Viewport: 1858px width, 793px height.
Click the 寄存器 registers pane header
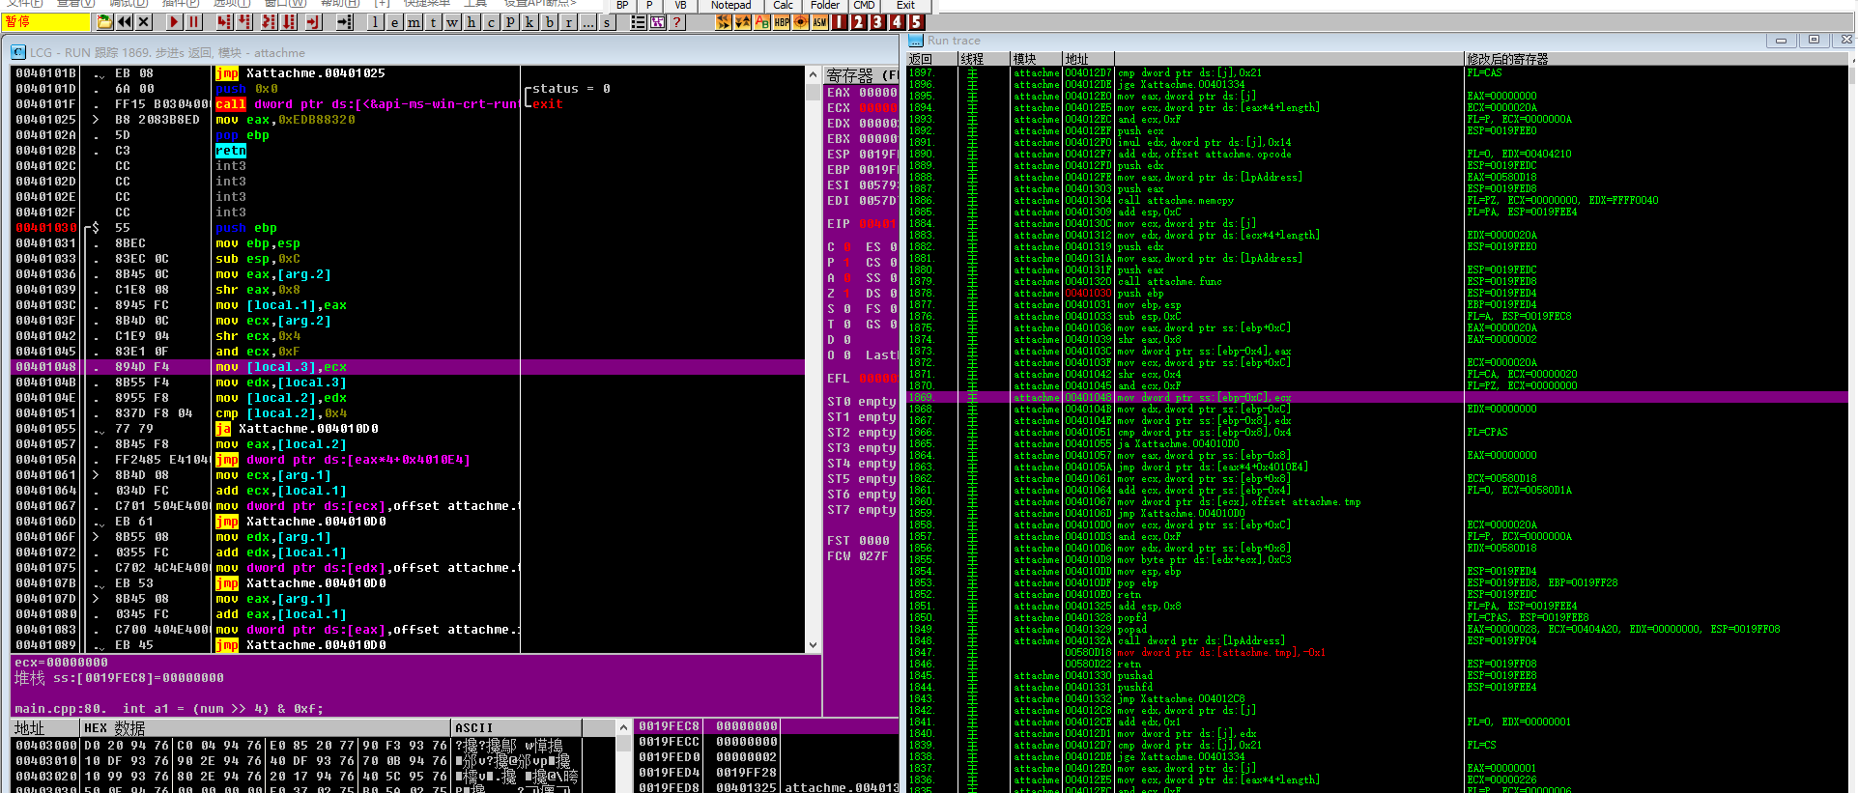(862, 74)
